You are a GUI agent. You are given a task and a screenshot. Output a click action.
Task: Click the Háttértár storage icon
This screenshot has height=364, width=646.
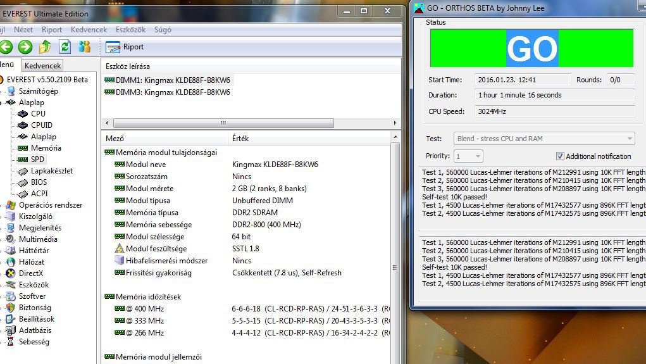tap(11, 250)
